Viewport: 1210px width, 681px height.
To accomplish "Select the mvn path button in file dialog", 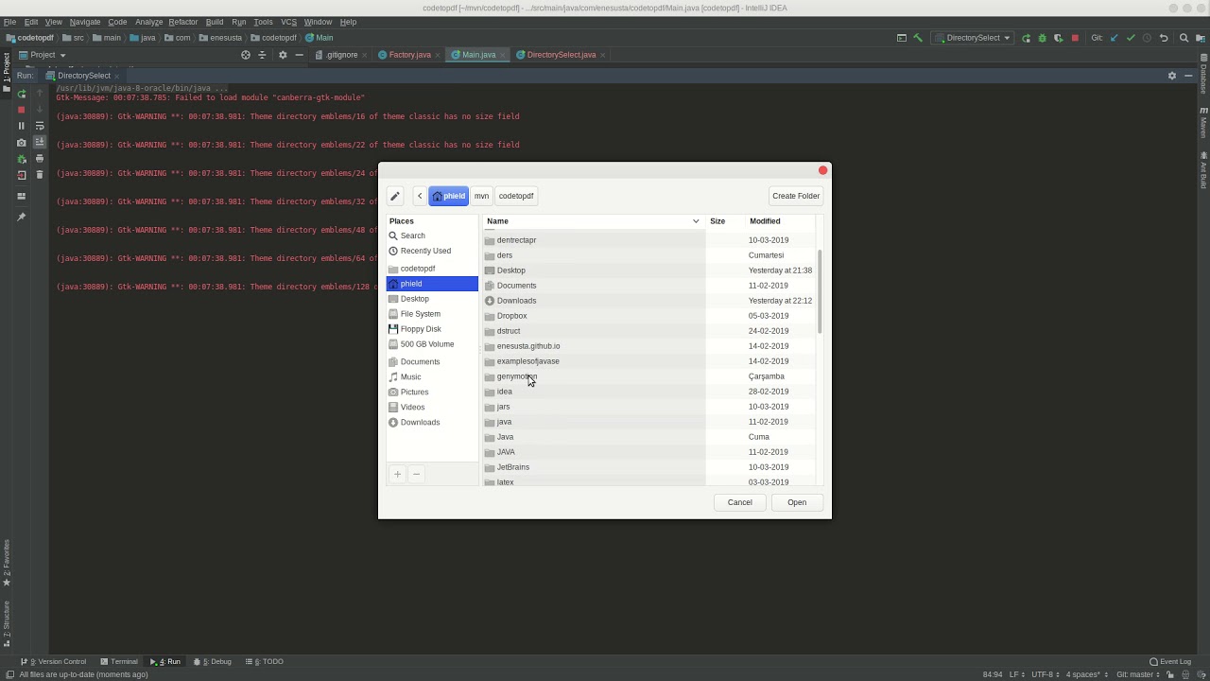I will [482, 196].
